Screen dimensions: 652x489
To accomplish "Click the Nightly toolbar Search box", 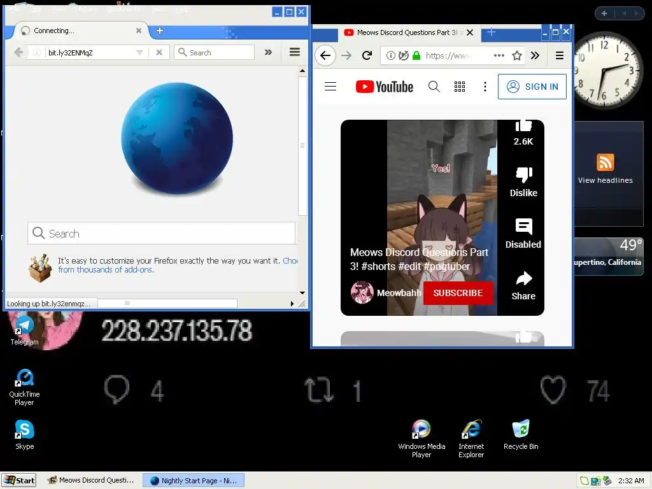I will (214, 52).
